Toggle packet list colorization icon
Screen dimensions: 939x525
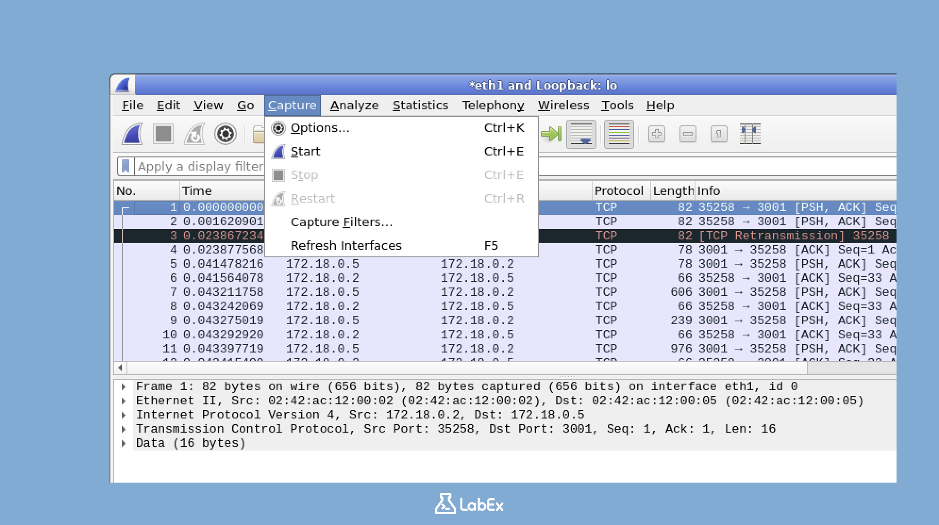click(618, 134)
